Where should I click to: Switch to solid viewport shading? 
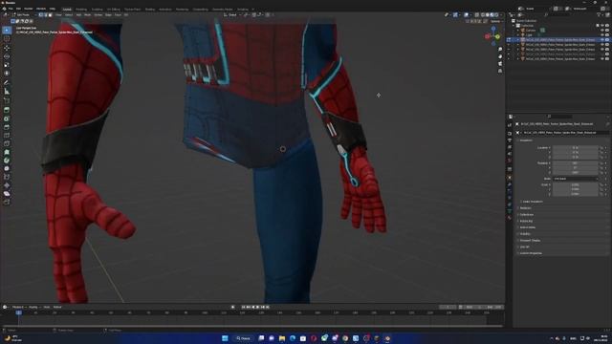click(x=488, y=15)
